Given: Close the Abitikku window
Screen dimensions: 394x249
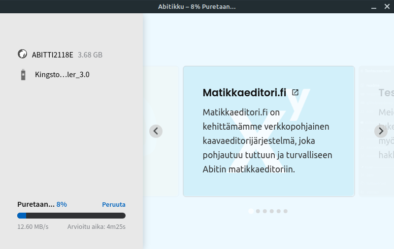Looking at the screenshot, I should [387, 7].
